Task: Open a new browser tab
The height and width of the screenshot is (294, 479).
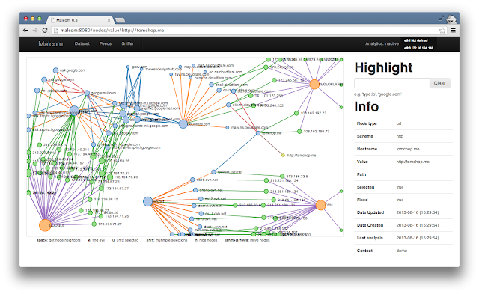Action: (x=120, y=20)
